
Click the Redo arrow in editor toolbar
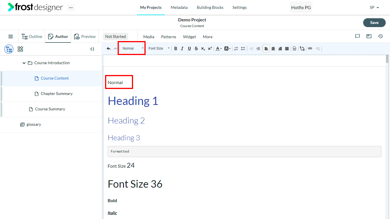pos(115,48)
